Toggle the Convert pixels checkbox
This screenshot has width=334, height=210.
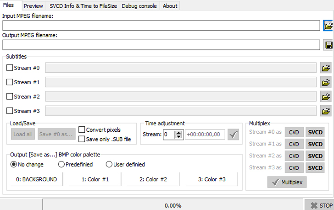click(x=82, y=130)
